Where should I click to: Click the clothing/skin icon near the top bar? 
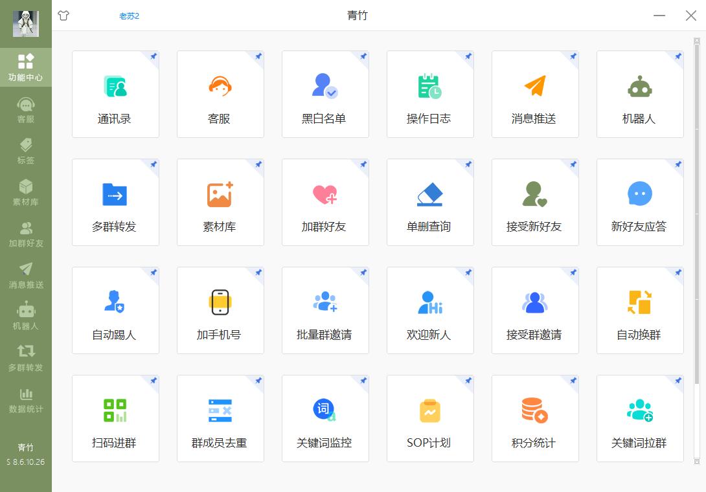(x=63, y=15)
